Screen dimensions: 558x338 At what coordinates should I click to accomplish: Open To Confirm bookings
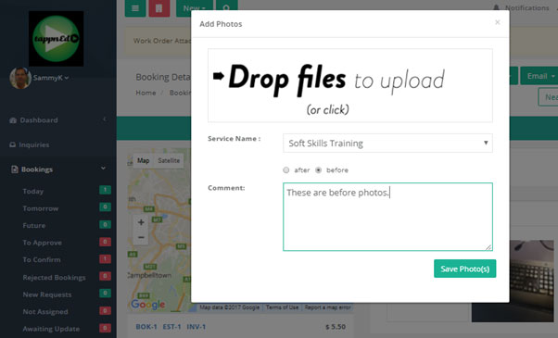(42, 259)
